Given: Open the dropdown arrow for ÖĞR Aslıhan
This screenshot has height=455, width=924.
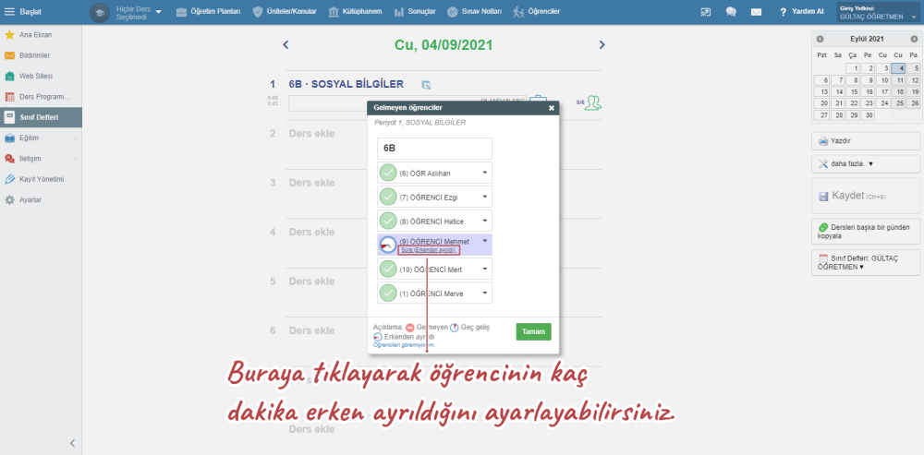Looking at the screenshot, I should pyautogui.click(x=484, y=173).
